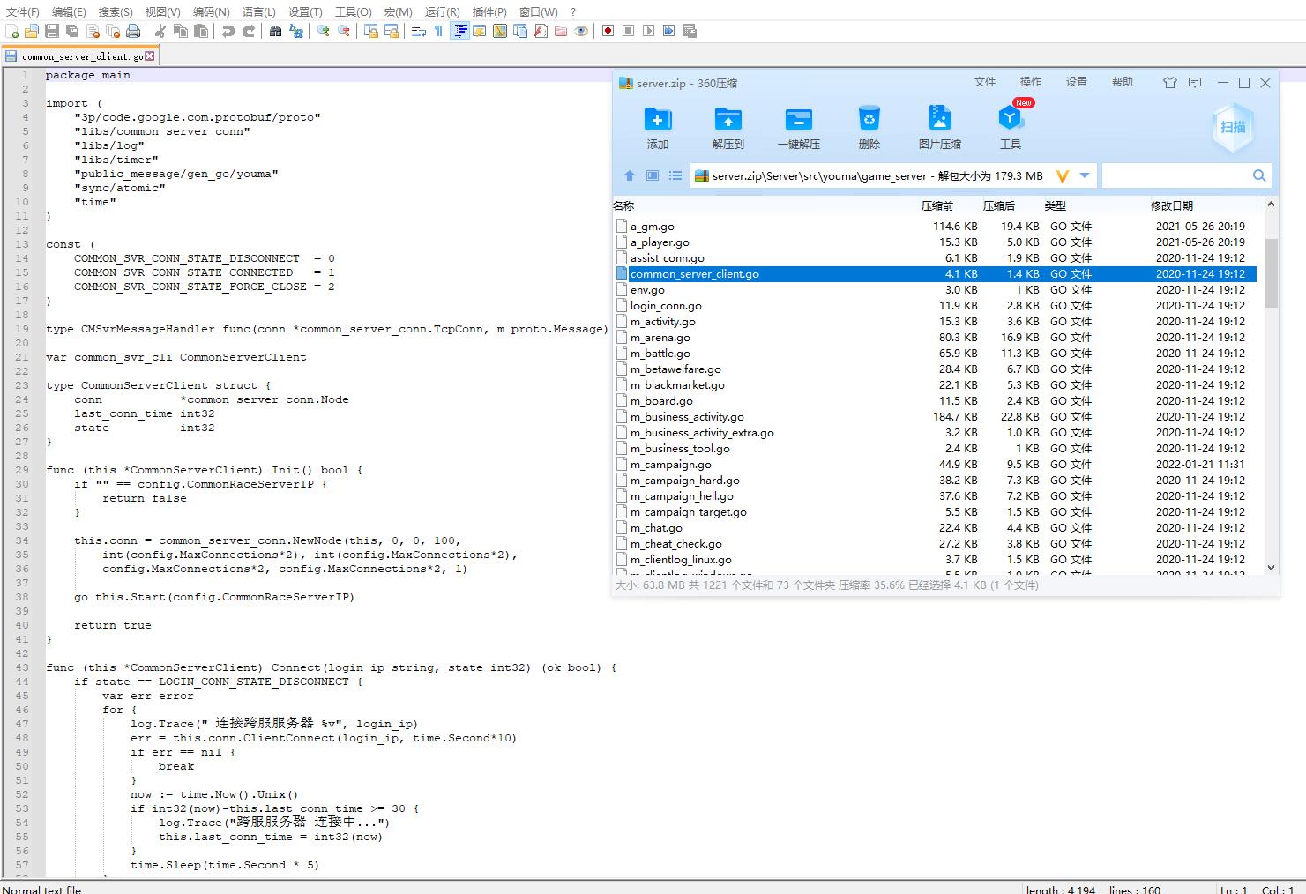Open the 图片压缩 image compression tool
Image resolution: width=1306 pixels, height=894 pixels.
pyautogui.click(x=939, y=119)
